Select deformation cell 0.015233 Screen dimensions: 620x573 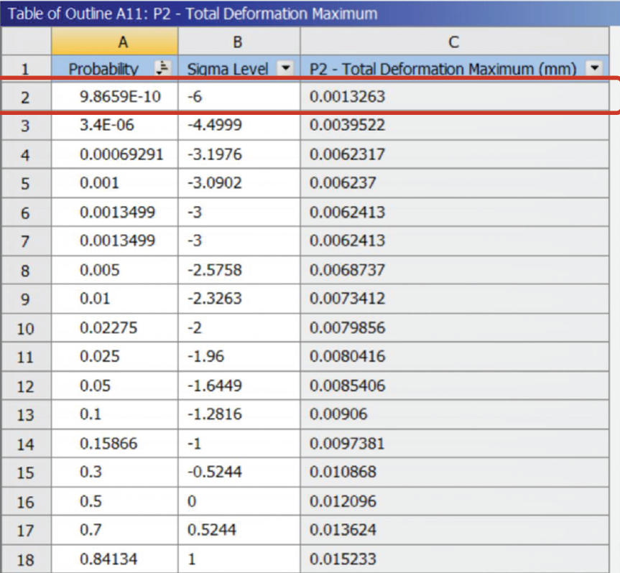click(x=454, y=559)
